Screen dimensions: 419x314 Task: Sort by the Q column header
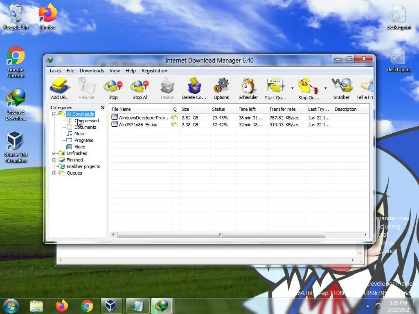pyautogui.click(x=175, y=109)
